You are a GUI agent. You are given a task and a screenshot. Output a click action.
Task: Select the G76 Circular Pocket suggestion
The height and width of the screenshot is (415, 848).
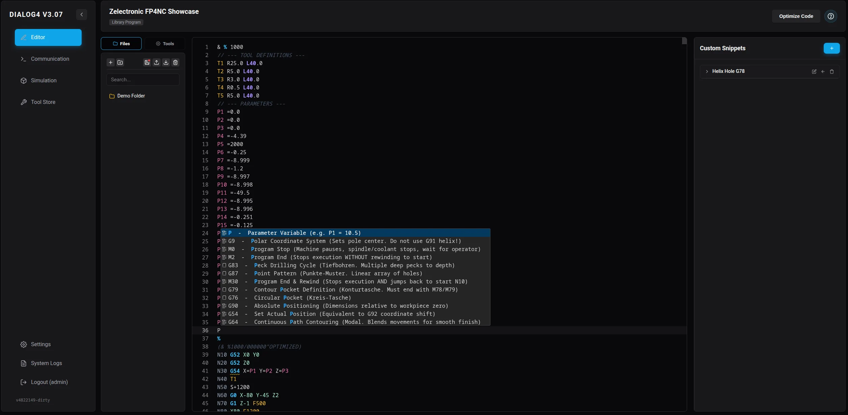pos(356,298)
